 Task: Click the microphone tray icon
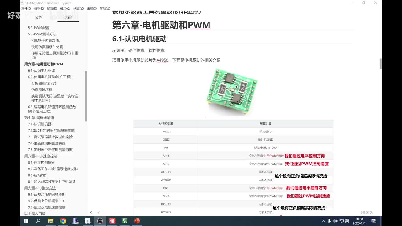tap(329, 221)
